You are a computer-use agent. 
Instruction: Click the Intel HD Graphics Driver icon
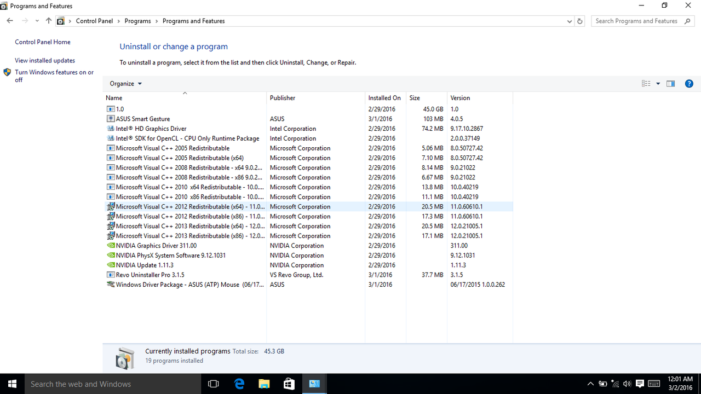111,129
